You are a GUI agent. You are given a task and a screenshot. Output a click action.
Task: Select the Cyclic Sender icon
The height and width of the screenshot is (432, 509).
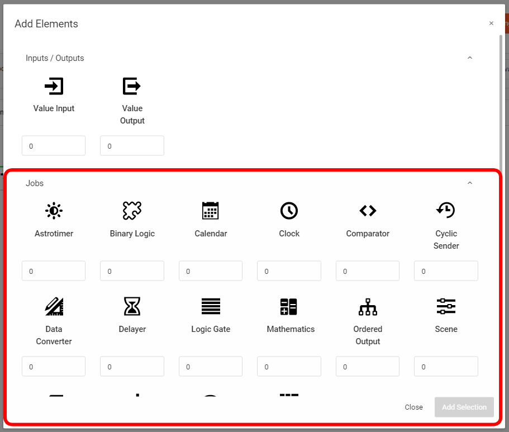pyautogui.click(x=446, y=211)
